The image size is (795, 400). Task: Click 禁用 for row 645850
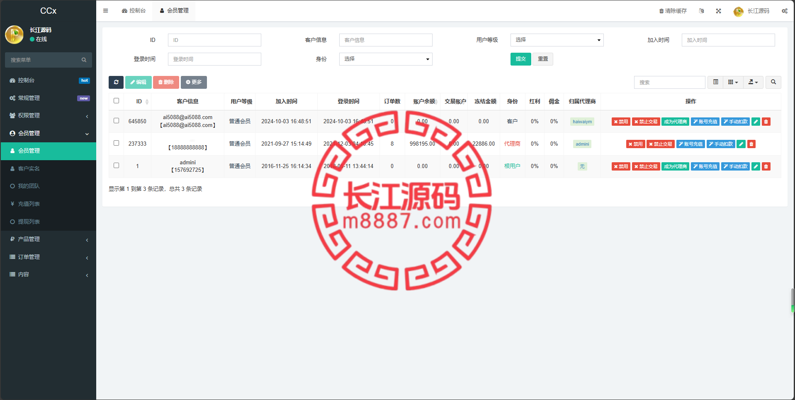point(621,122)
